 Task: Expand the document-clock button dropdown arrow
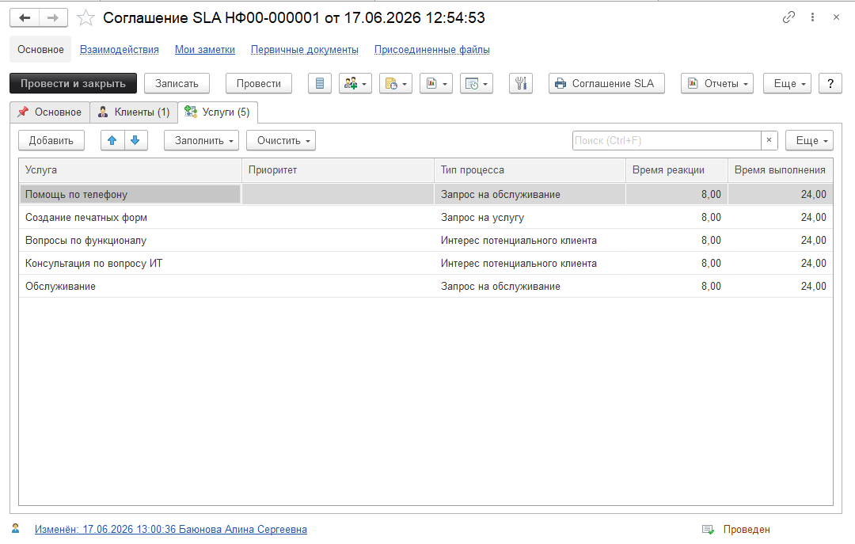(x=405, y=84)
